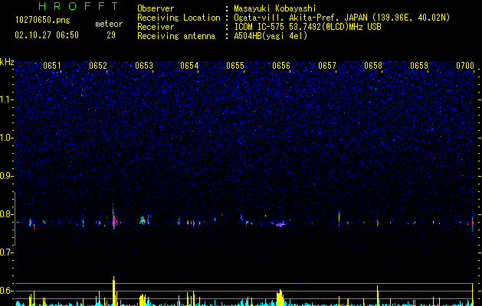
Task: Select the filename 10270650.png
Action: pos(43,21)
